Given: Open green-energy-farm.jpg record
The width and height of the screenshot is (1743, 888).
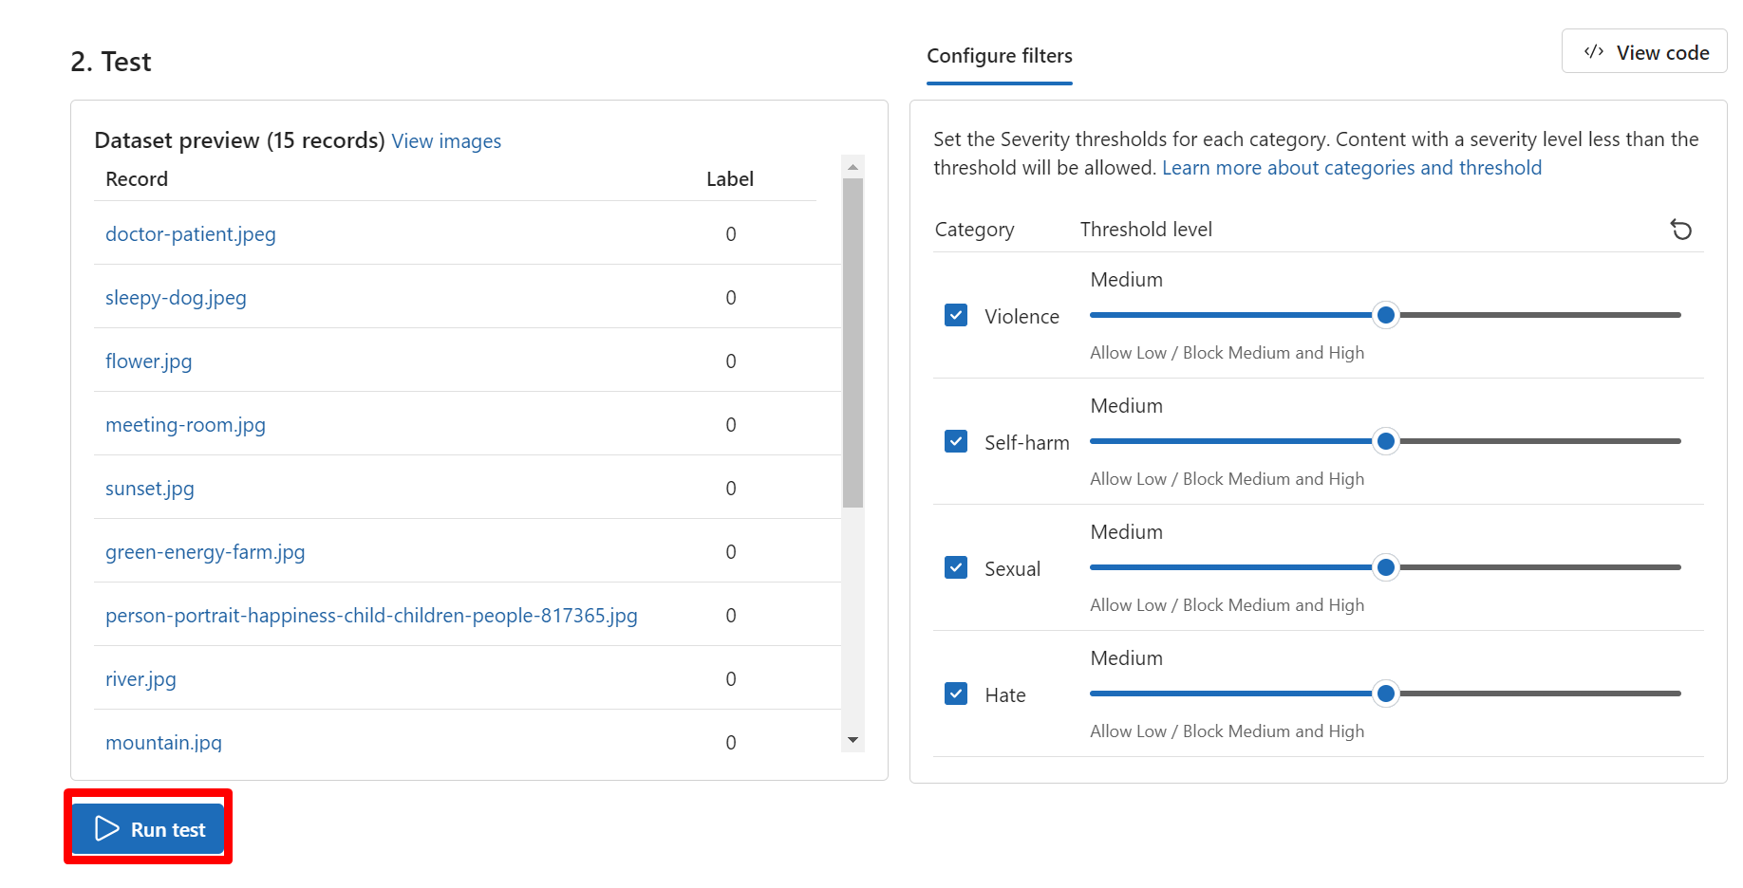Looking at the screenshot, I should click(205, 552).
